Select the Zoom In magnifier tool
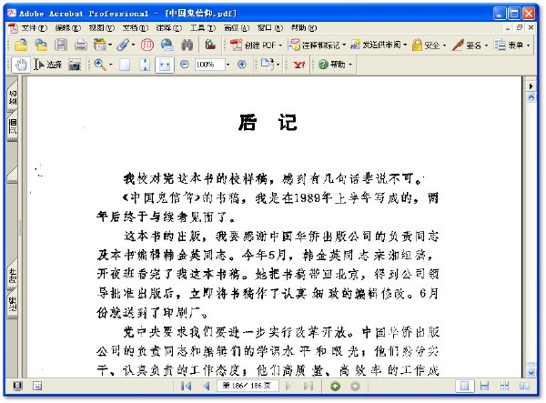 100,65
